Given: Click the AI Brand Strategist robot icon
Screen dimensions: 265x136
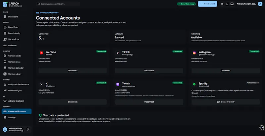Looking at the screenshot, I should point(5,101).
